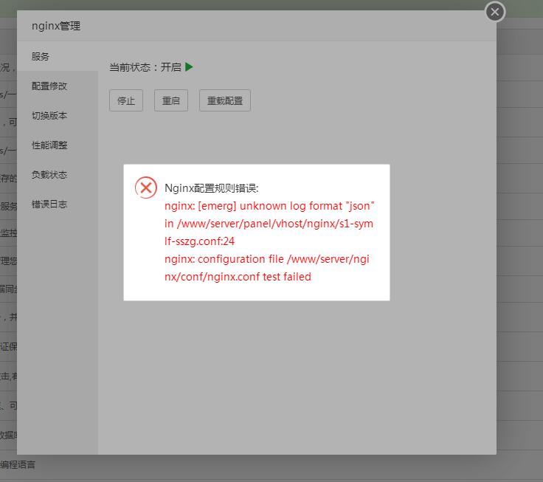This screenshot has height=482, width=543.
Task: Click the 当前状态：开启 status label
Action: click(x=145, y=67)
